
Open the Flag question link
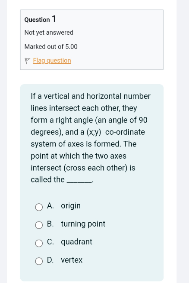click(52, 61)
